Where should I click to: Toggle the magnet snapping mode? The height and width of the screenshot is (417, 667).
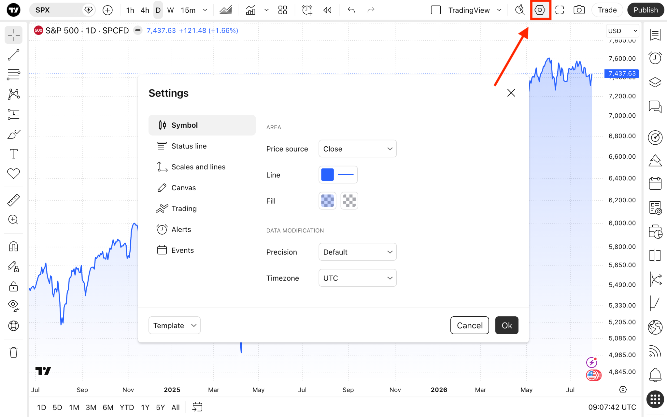pyautogui.click(x=13, y=247)
